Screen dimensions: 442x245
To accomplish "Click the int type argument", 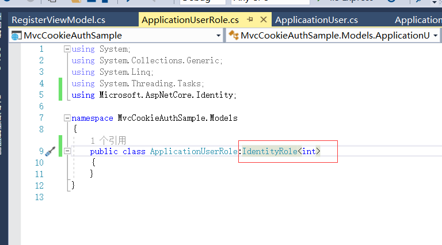I will click(309, 151).
